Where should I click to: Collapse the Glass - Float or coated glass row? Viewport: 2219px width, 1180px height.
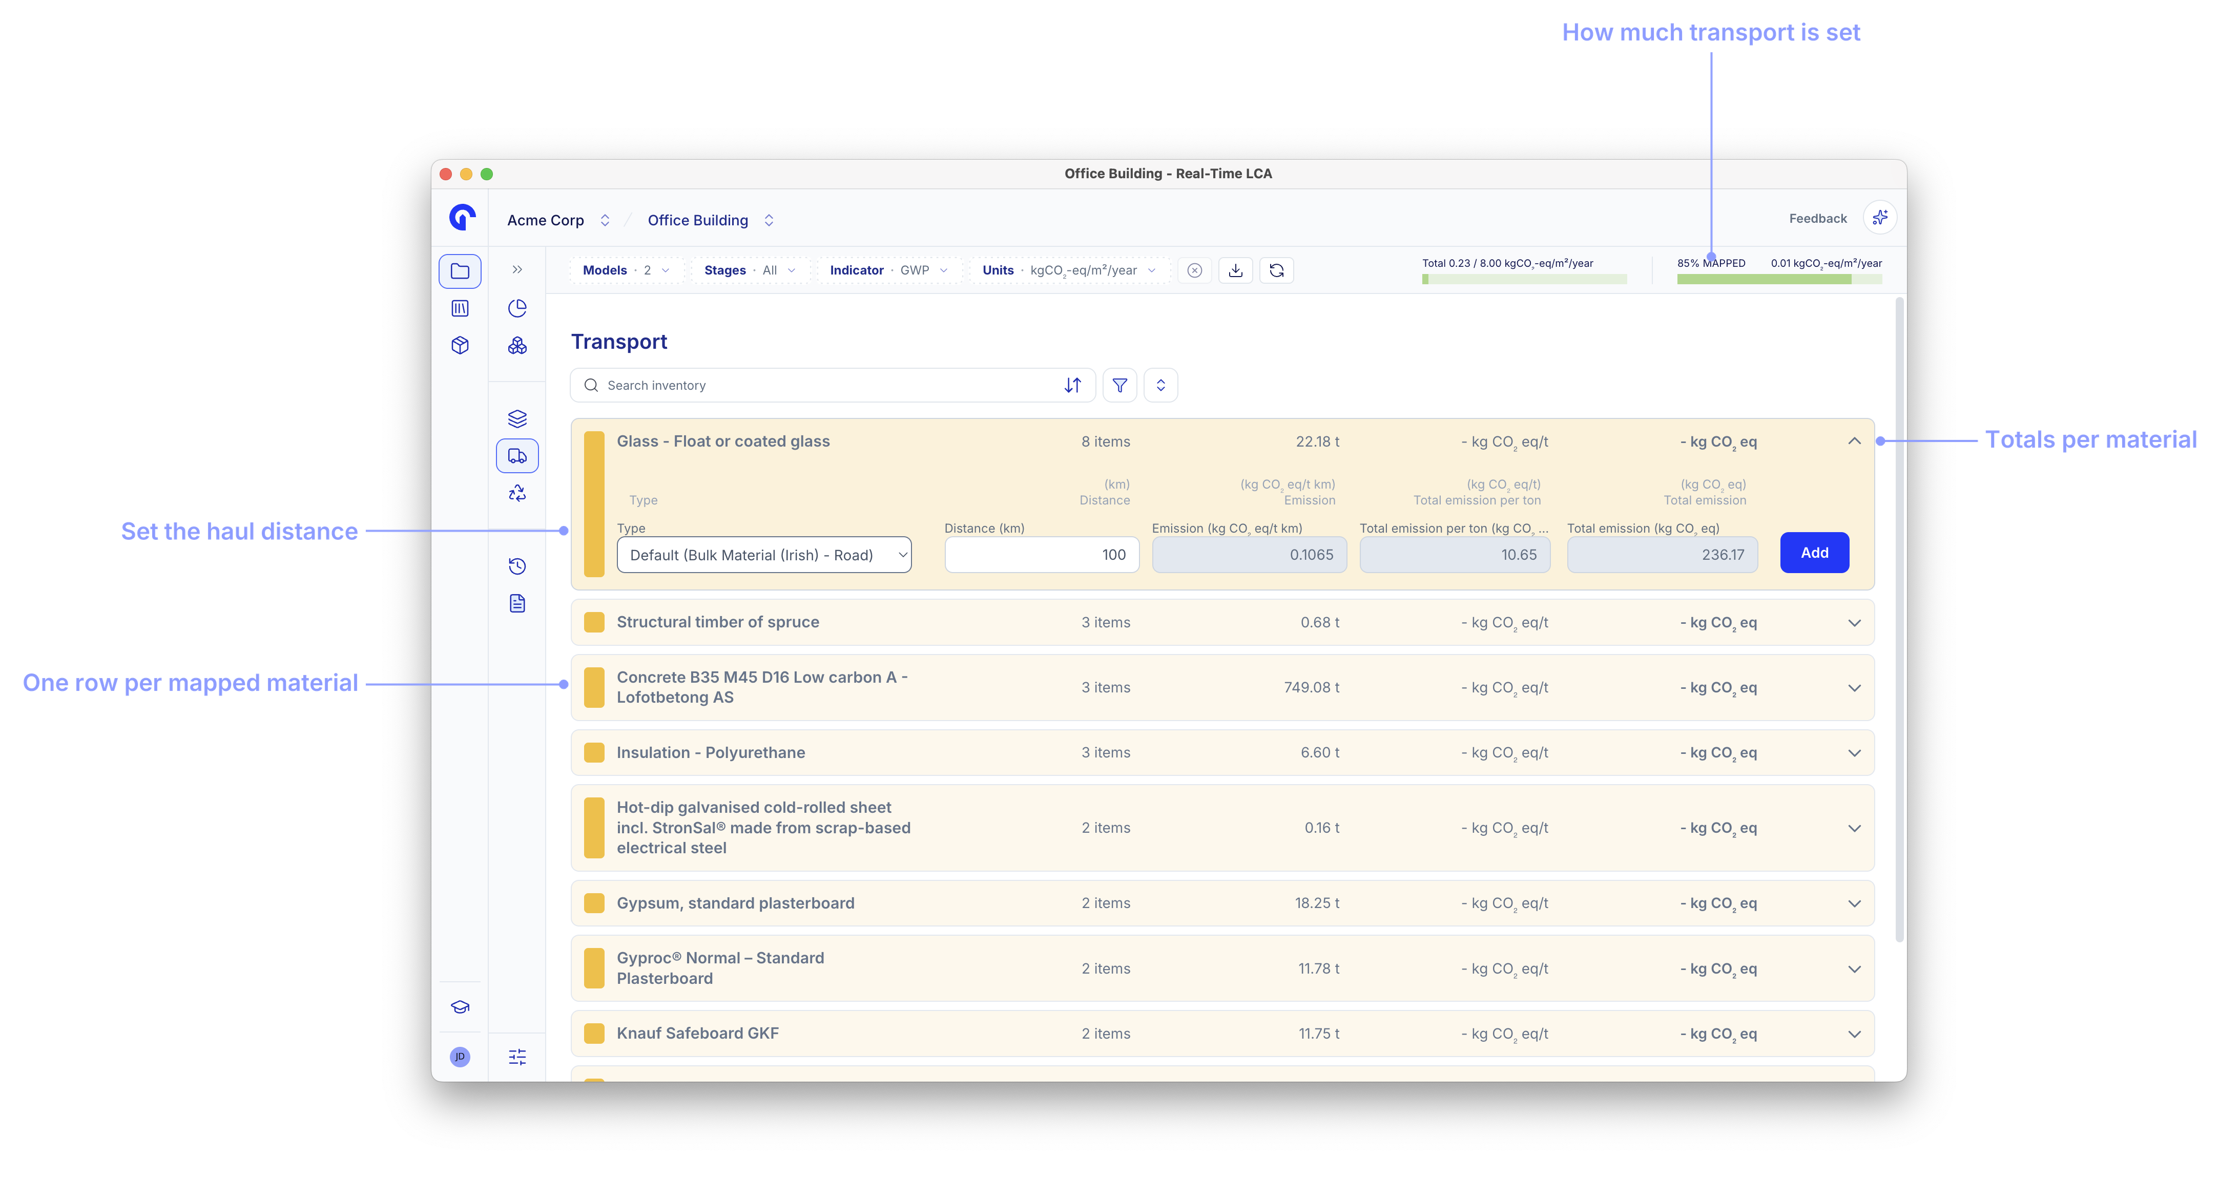1854,441
